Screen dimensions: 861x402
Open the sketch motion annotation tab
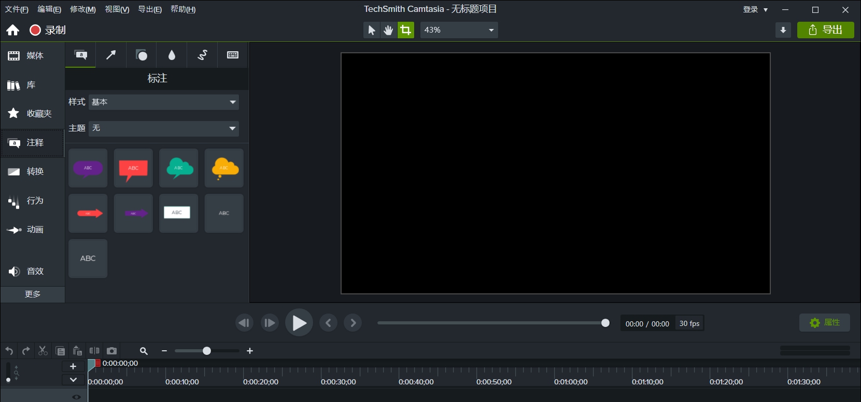[x=202, y=55]
